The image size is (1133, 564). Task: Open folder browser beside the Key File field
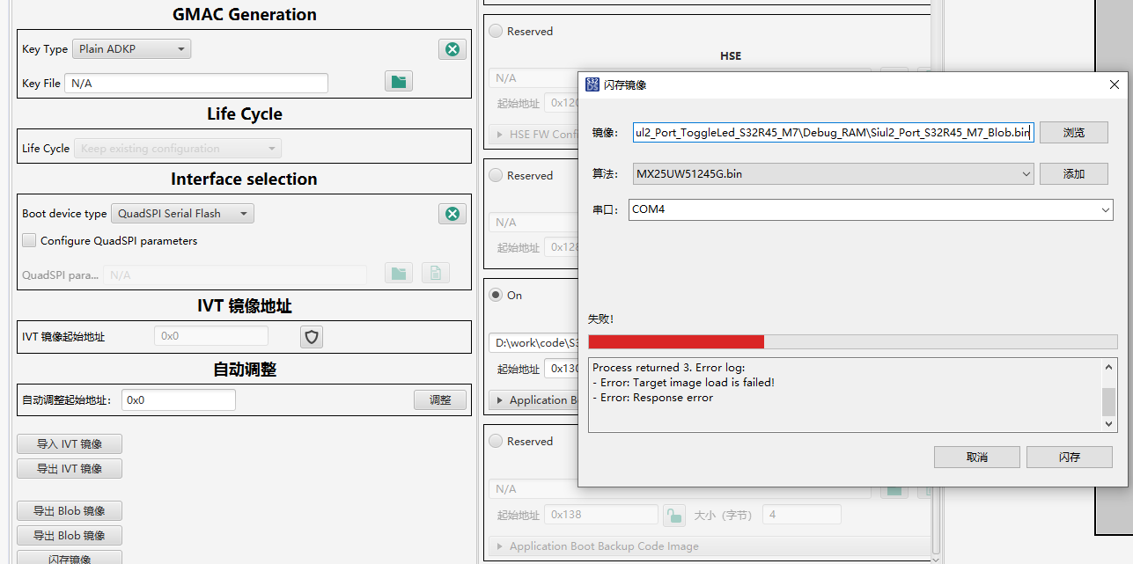point(398,80)
